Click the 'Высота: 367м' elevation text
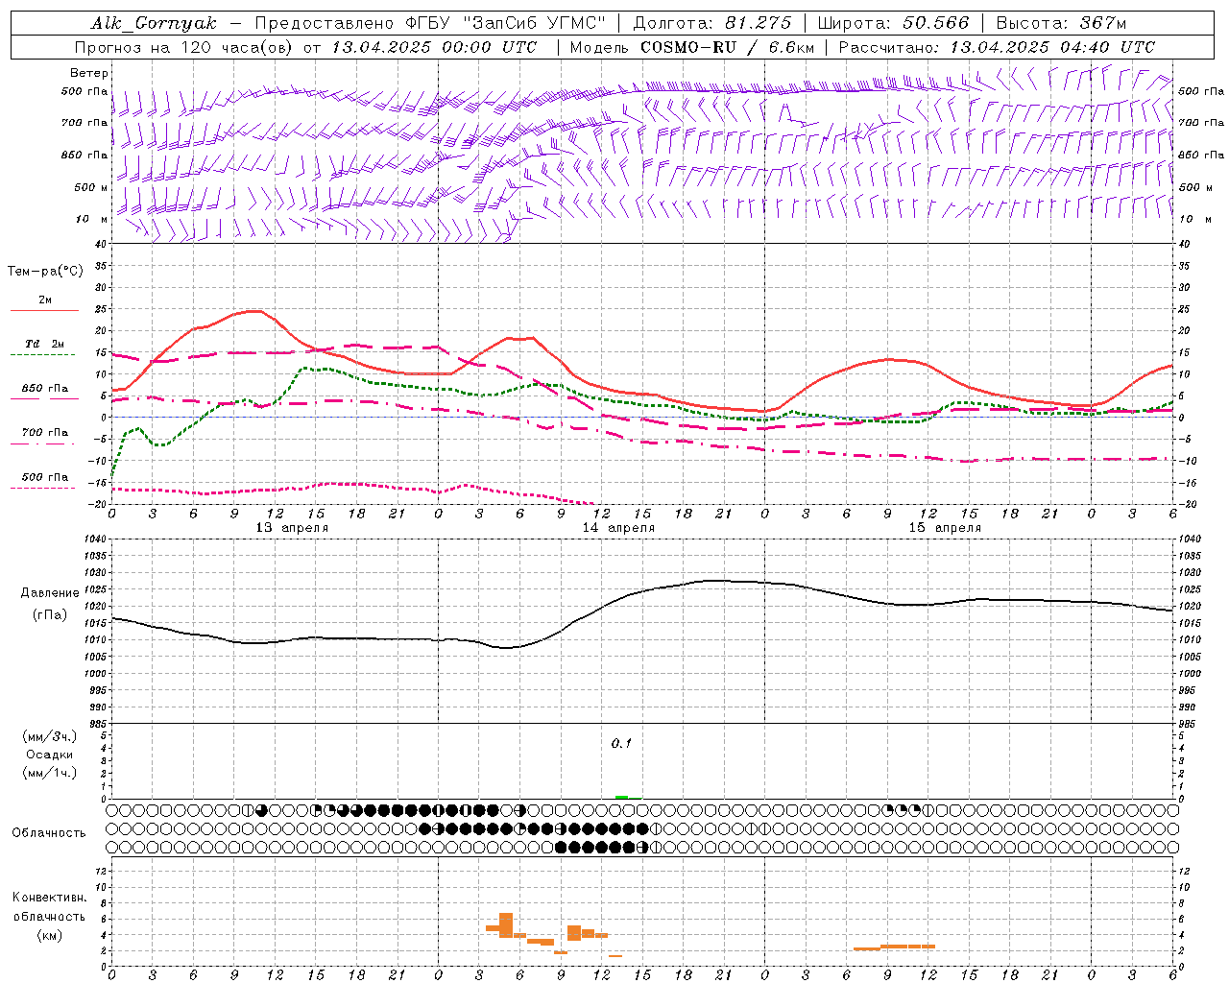 pyautogui.click(x=1061, y=23)
